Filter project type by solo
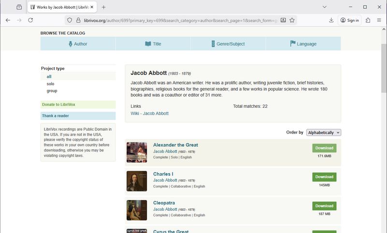This screenshot has width=387, height=233. [50, 84]
